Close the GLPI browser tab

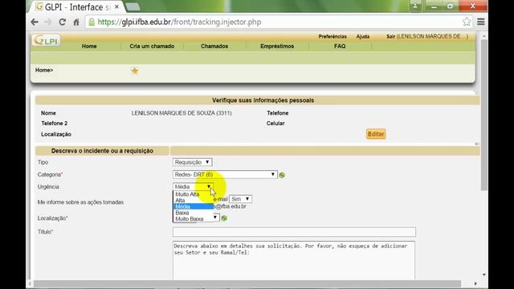116,6
